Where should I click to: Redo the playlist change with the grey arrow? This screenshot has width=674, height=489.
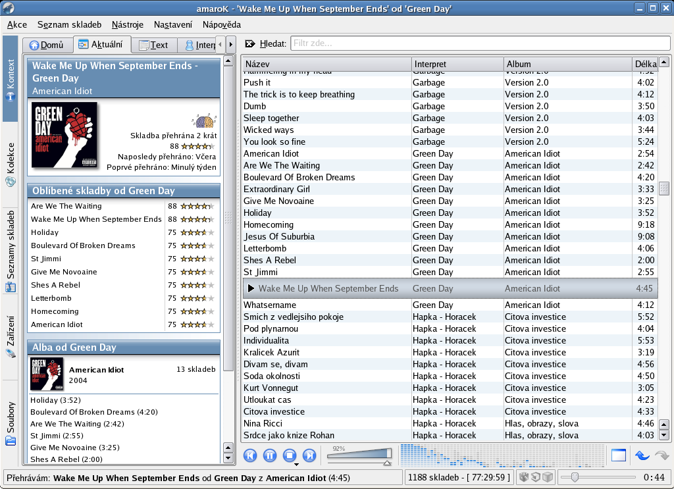[661, 455]
